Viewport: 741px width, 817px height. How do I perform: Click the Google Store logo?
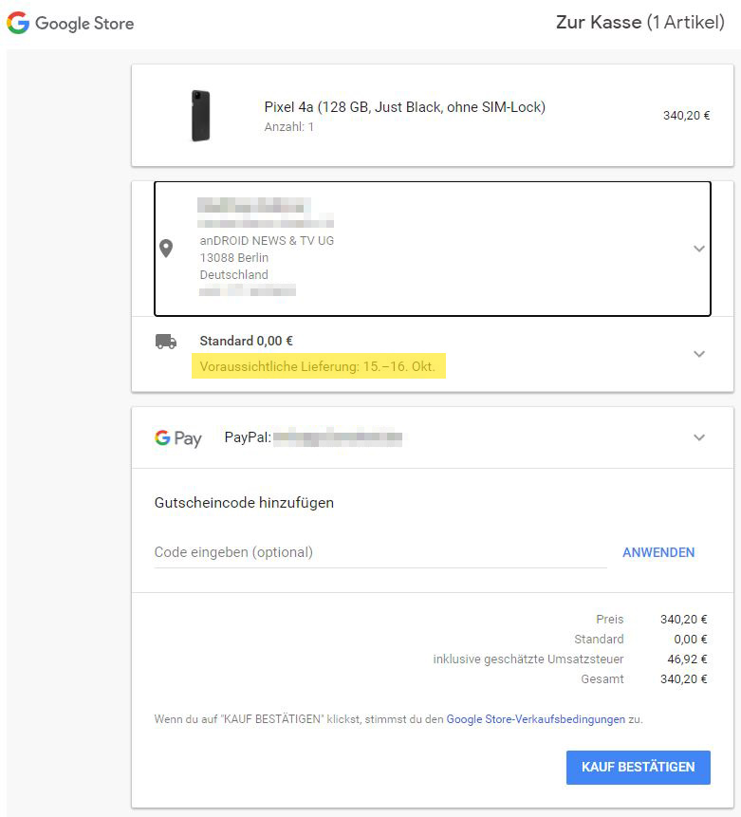[70, 23]
